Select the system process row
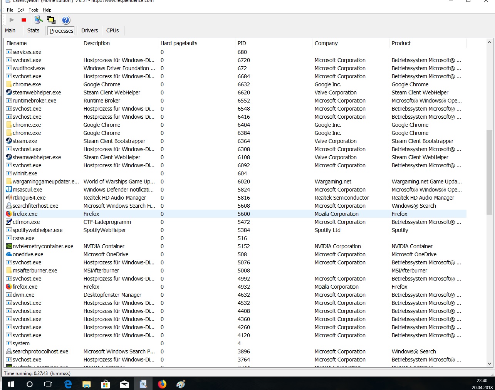495x390 pixels. click(235, 343)
